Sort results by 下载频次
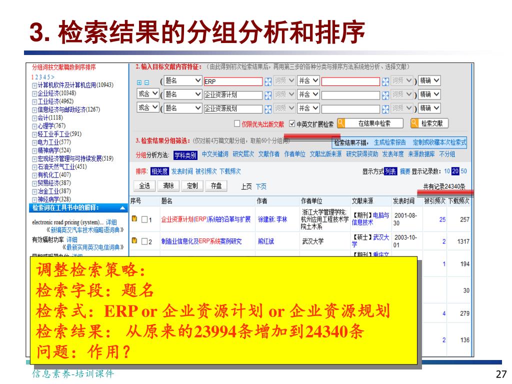The image size is (512, 384). [230, 171]
